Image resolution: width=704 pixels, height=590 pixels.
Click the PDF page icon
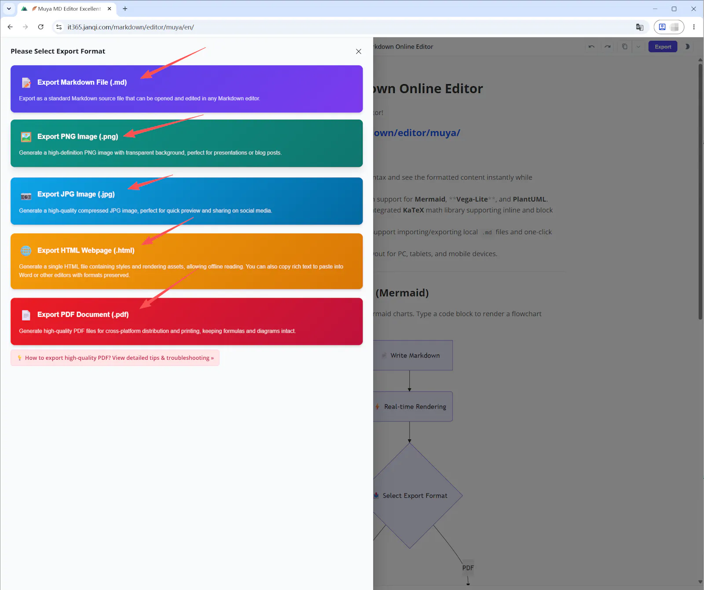pos(26,315)
